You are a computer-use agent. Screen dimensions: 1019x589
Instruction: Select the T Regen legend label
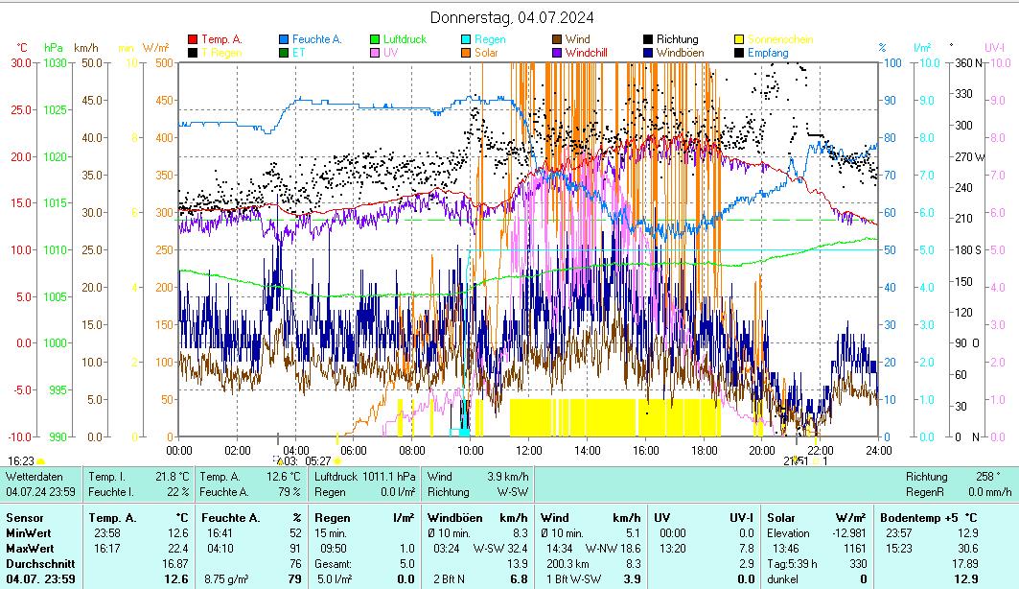[221, 53]
